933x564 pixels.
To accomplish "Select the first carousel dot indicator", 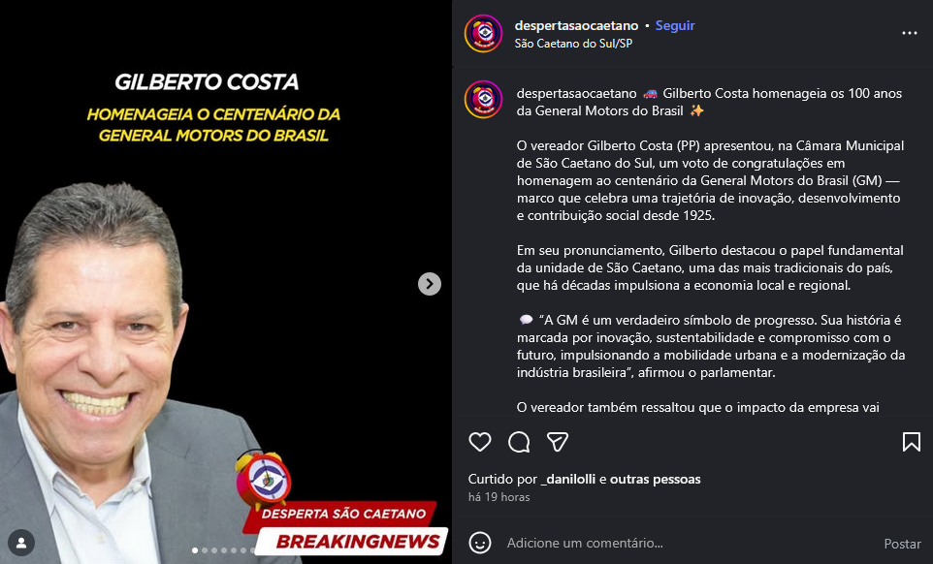I will pyautogui.click(x=195, y=550).
